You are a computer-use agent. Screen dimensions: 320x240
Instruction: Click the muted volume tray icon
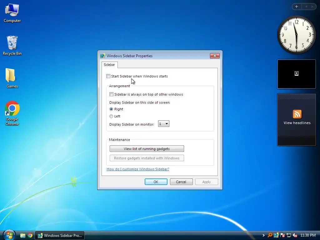coord(295,235)
